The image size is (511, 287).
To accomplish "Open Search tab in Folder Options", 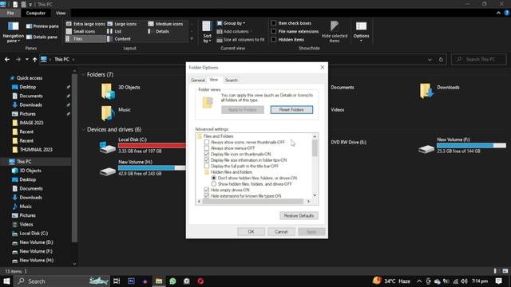I will click(231, 80).
